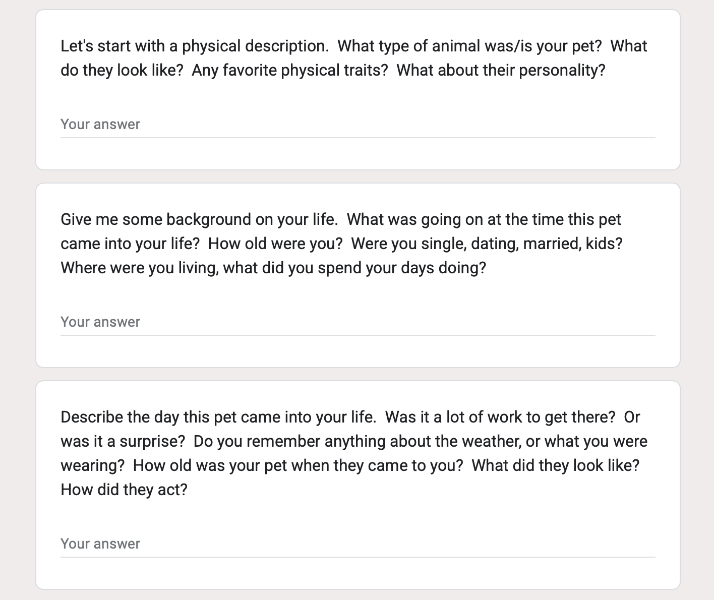
Task: Click the 'Let's start with a physical description' question text
Action: pyautogui.click(x=195, y=46)
